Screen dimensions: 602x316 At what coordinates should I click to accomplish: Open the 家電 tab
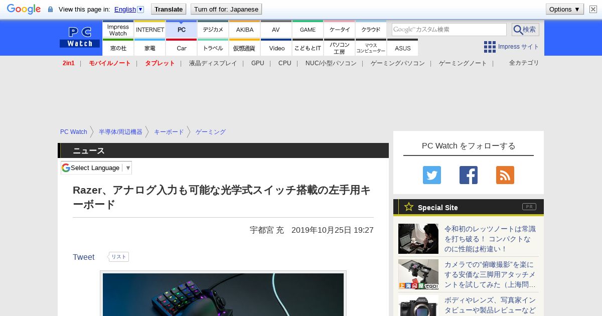150,48
